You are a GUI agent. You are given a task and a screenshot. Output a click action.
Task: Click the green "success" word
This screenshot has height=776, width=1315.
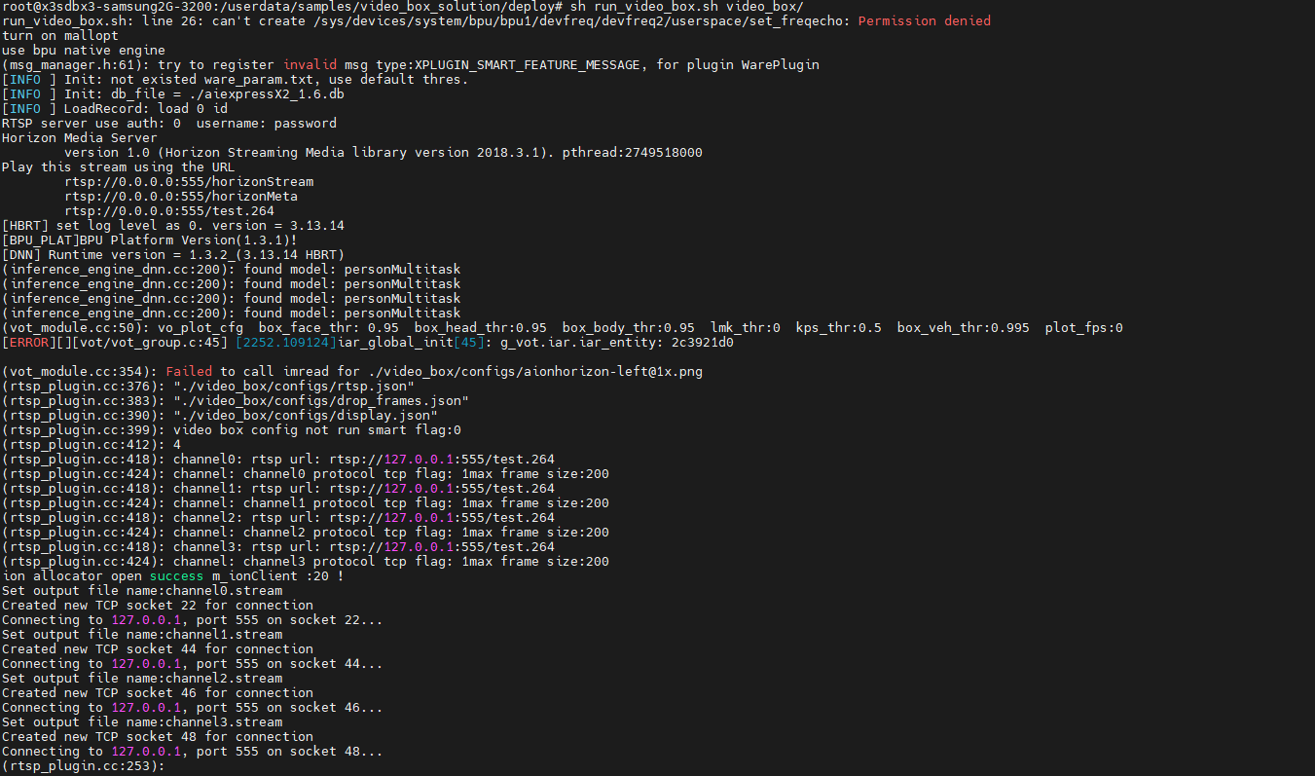tap(177, 576)
